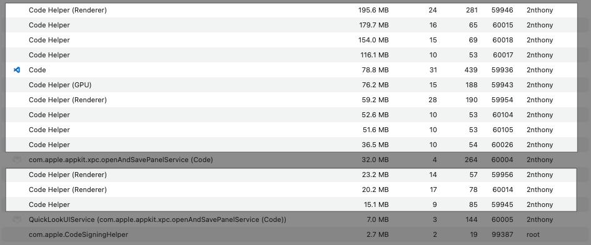Click the root user cell
Viewport: 591px width, 245px height.
pyautogui.click(x=533, y=234)
